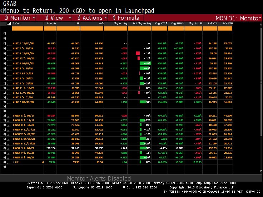Click the red percent bar for VENZ 6 12/09/20
Image resolution: width=263 pixels, height=197 pixels.
click(x=138, y=53)
